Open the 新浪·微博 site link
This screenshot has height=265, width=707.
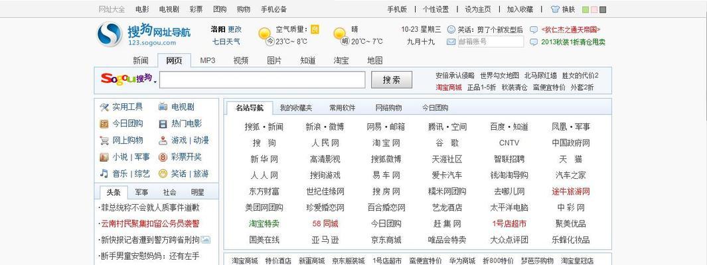(x=325, y=127)
